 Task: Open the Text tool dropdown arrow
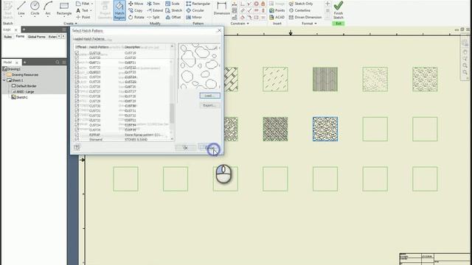[91, 10]
